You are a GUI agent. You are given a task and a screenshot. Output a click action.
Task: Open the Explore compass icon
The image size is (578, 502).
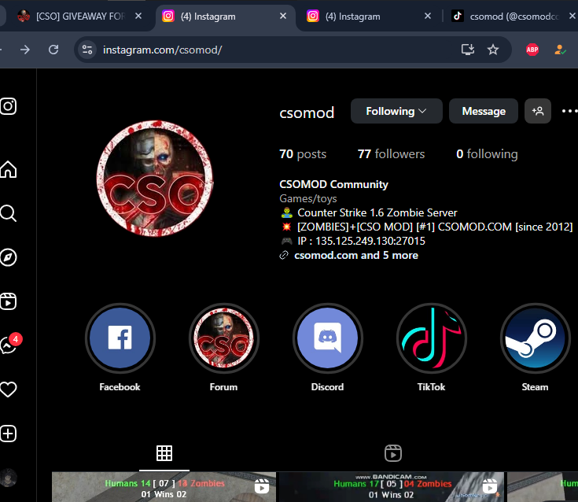(x=9, y=257)
